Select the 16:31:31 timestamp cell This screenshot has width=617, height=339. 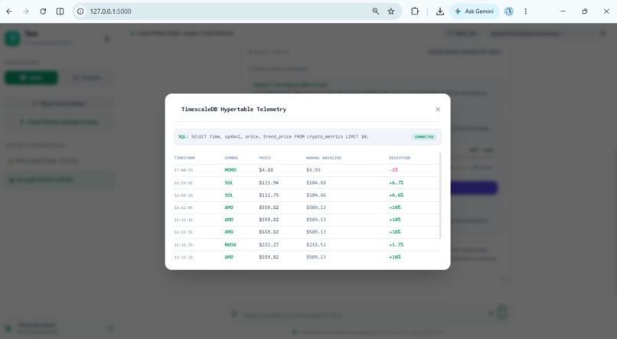184,257
